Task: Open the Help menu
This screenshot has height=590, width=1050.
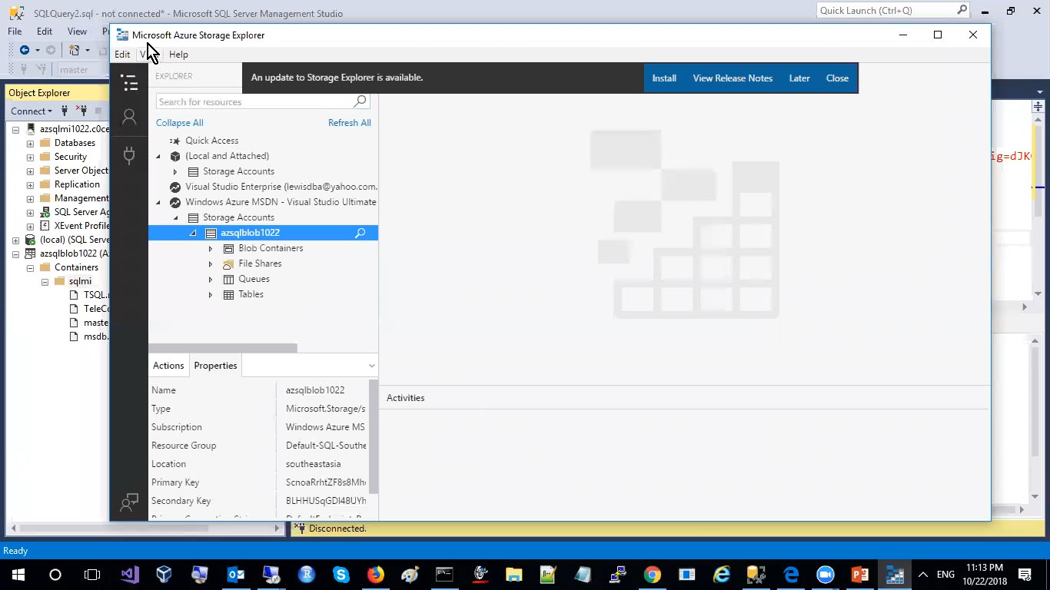Action: click(x=178, y=55)
